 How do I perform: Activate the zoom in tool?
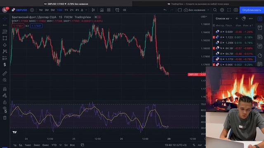[x=5, y=80]
